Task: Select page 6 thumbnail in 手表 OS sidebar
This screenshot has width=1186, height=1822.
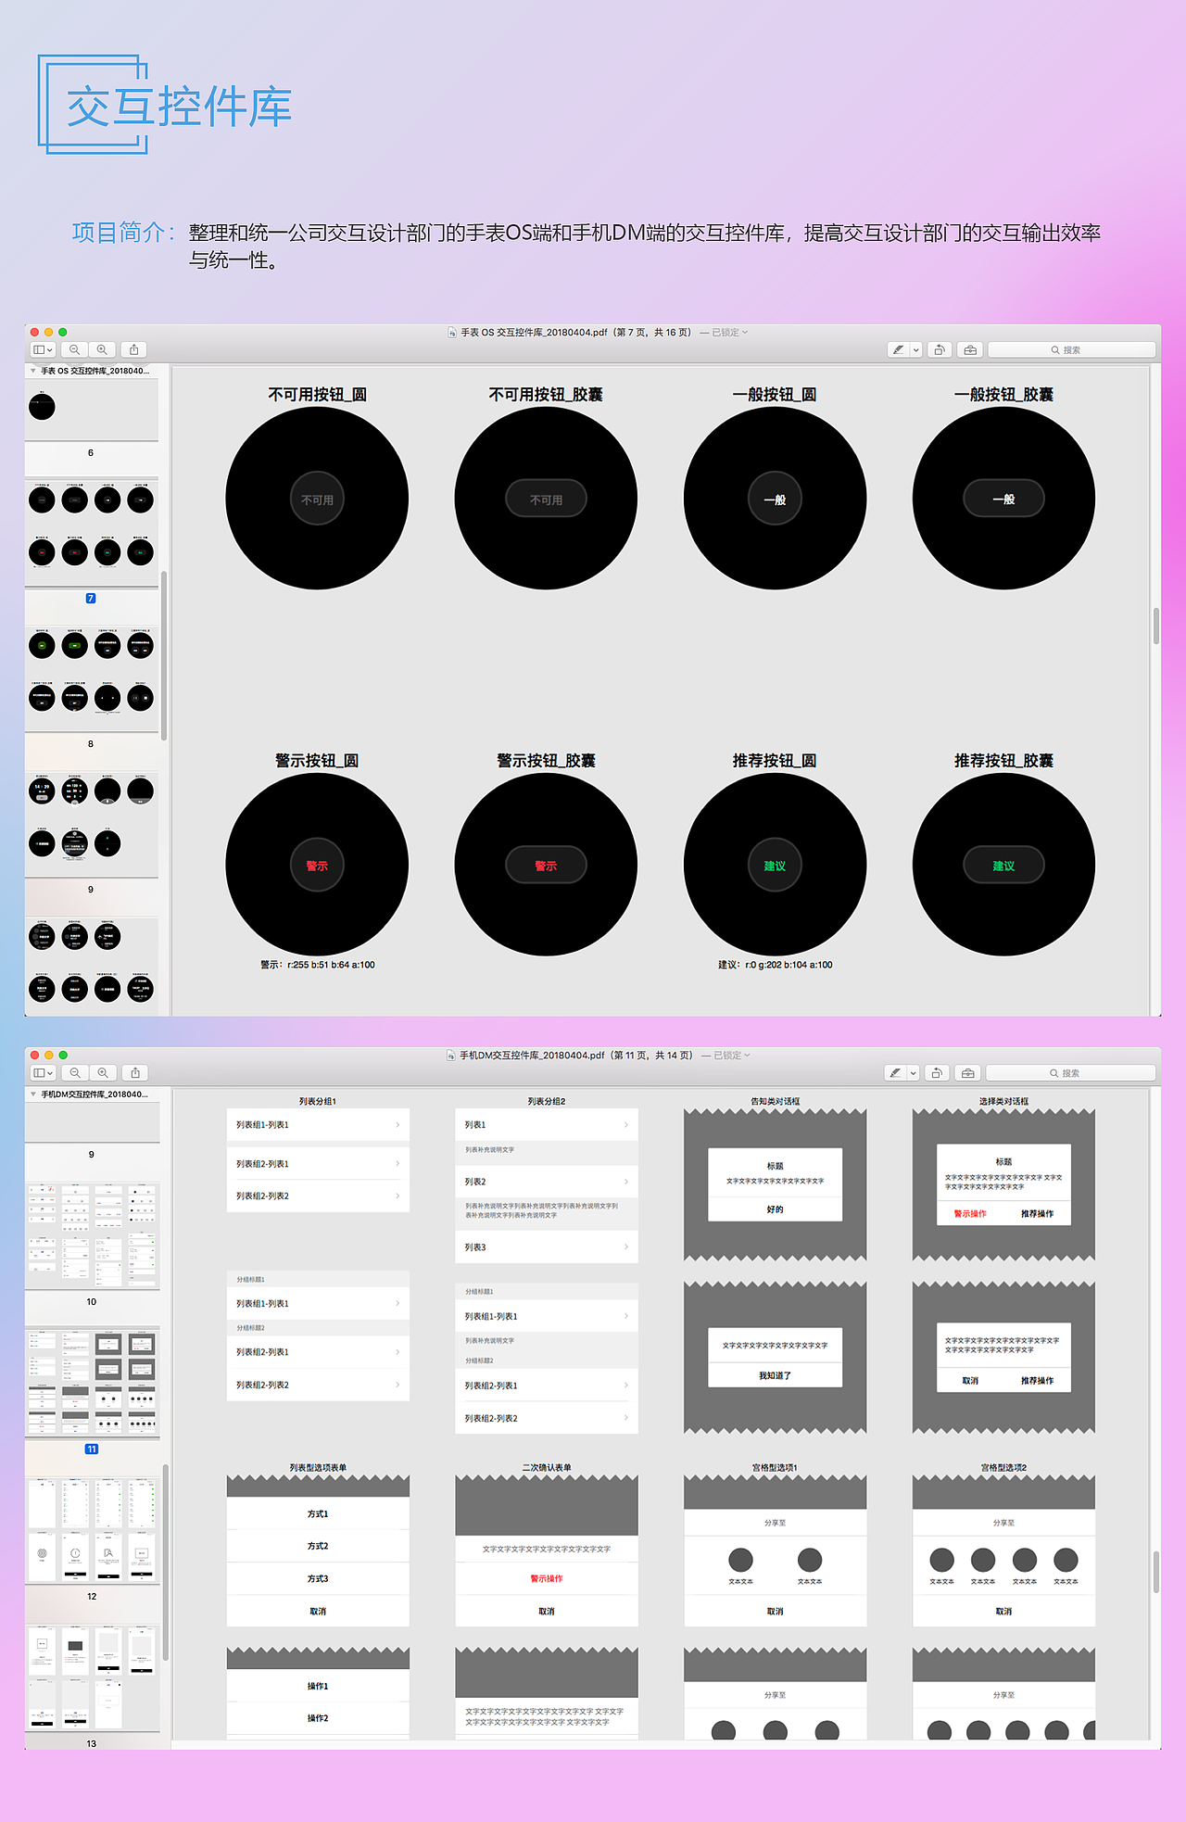Action: (x=91, y=409)
